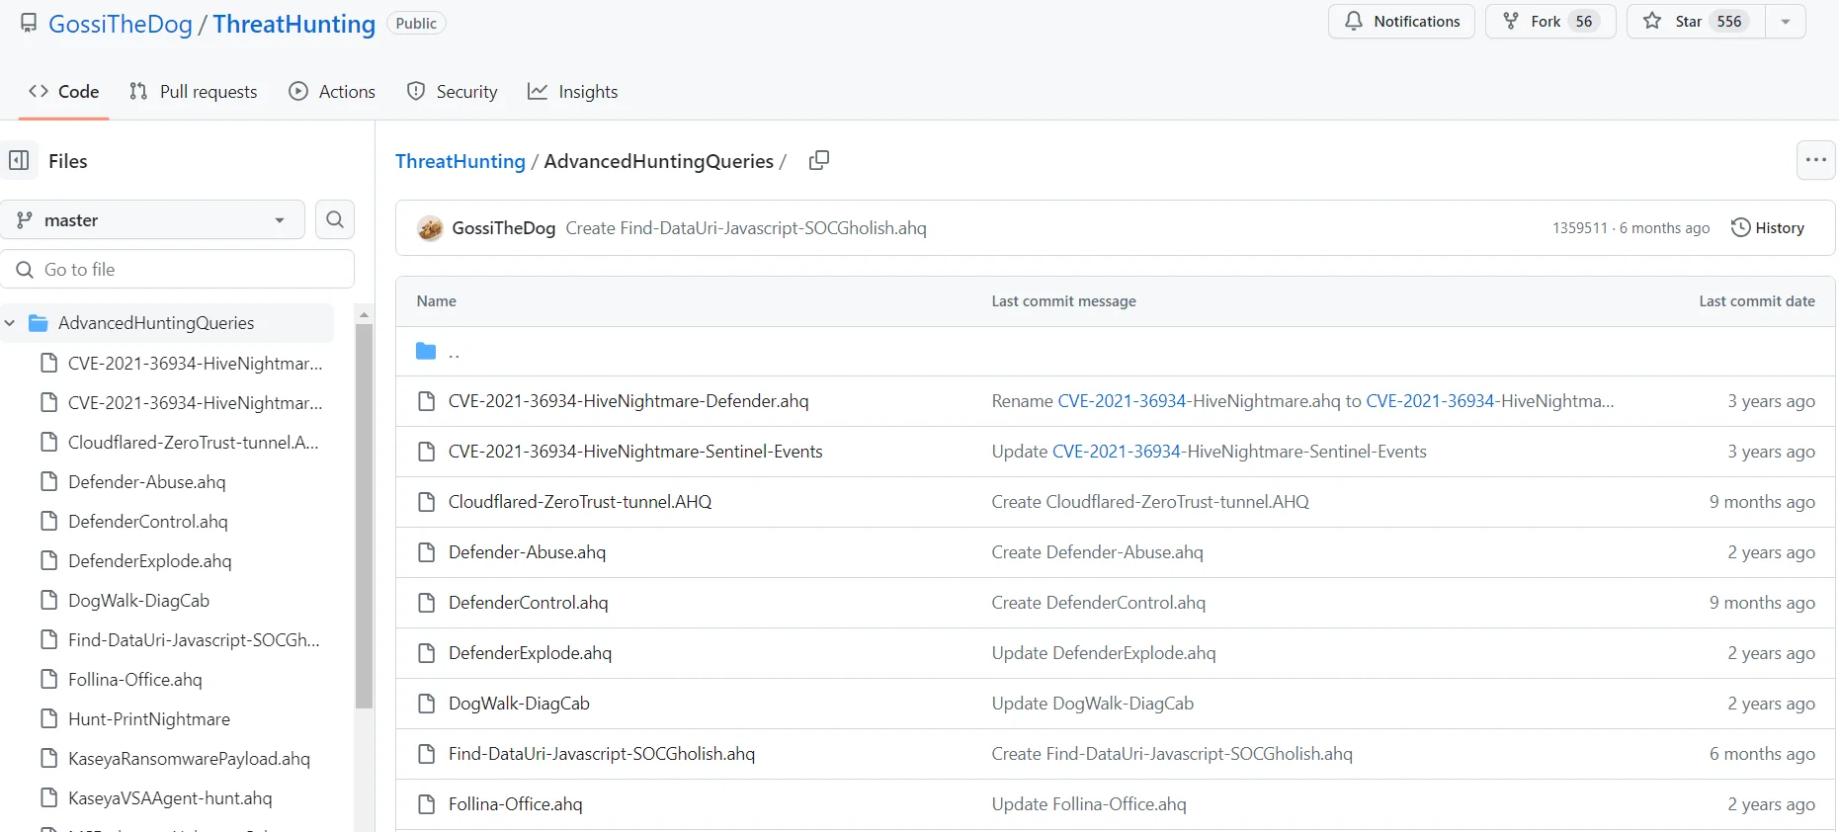The height and width of the screenshot is (832, 1839).
Task: Click the file icon of Defender-Abuse.ahq in the table
Action: pos(427,552)
